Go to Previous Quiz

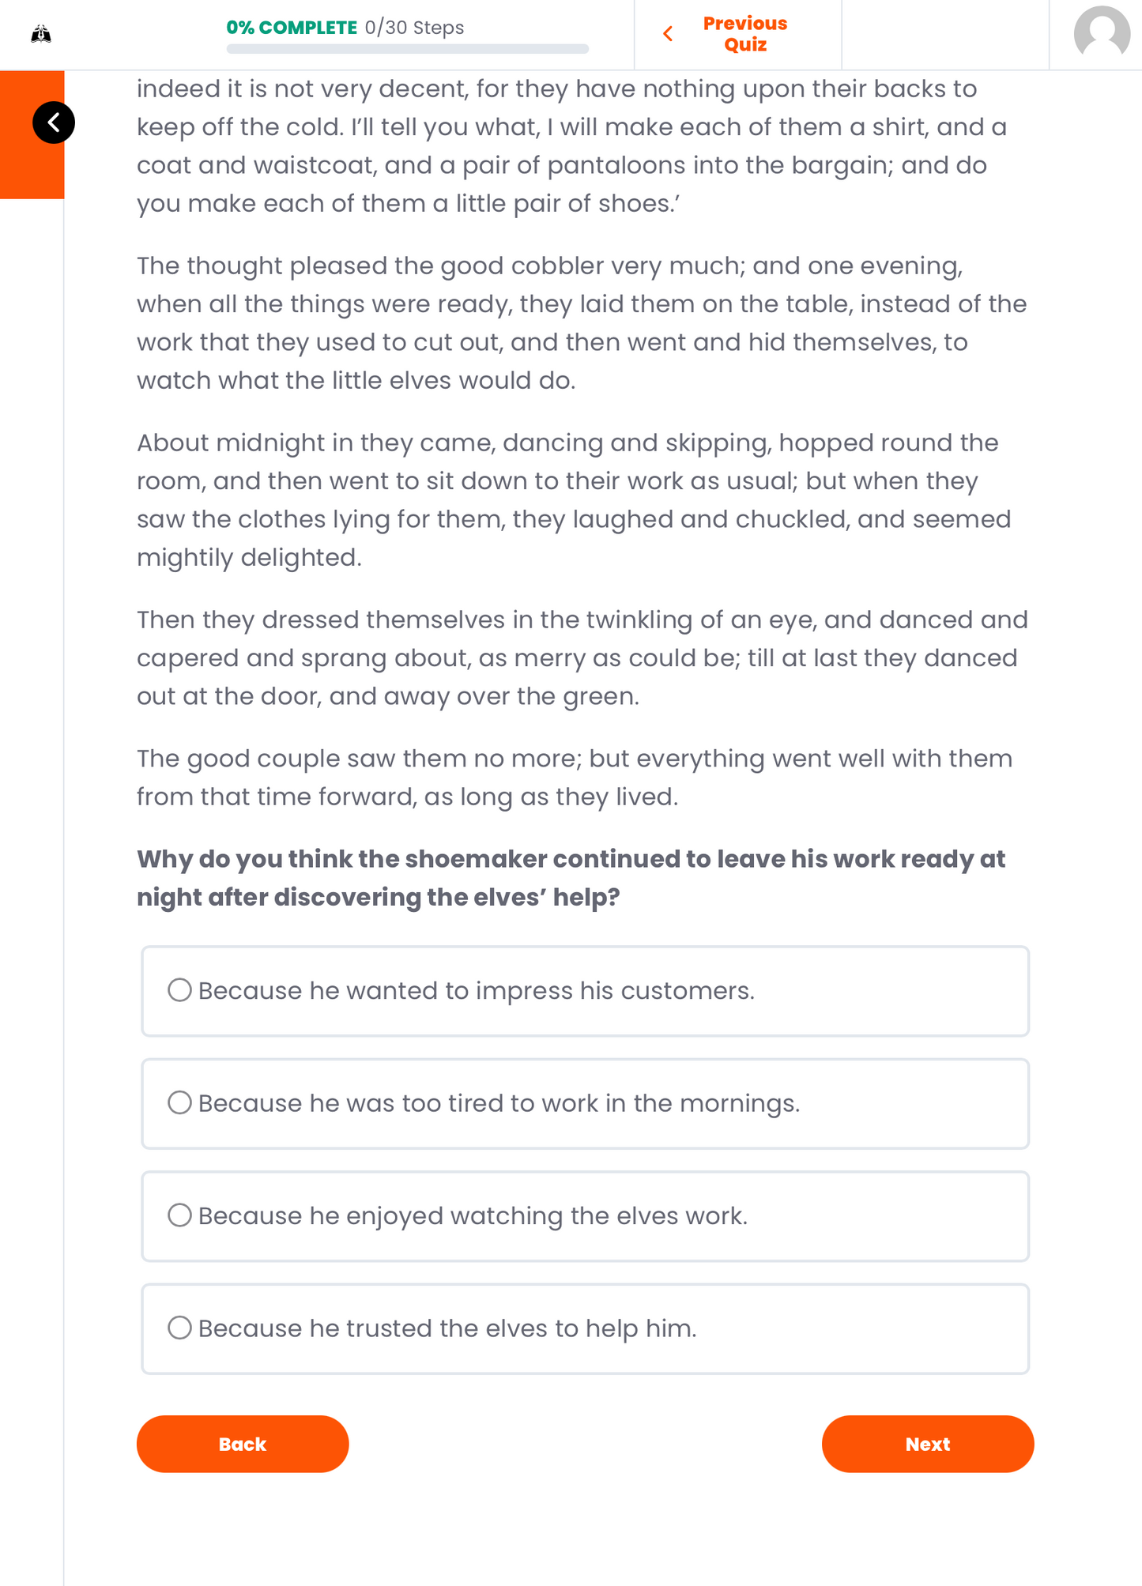[x=744, y=34]
